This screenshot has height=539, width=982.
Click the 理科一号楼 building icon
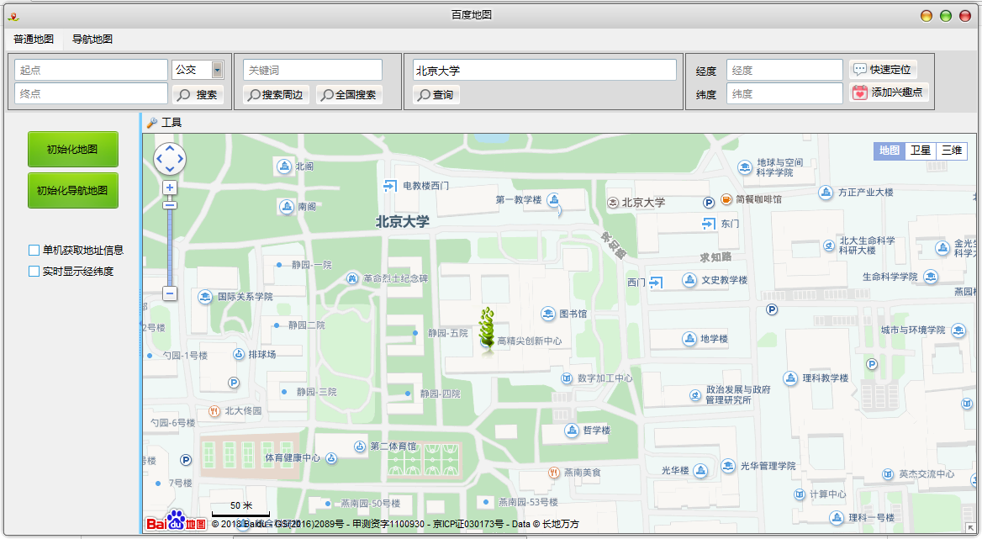point(837,518)
